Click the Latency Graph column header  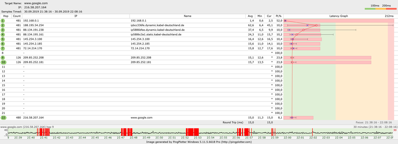(x=339, y=16)
